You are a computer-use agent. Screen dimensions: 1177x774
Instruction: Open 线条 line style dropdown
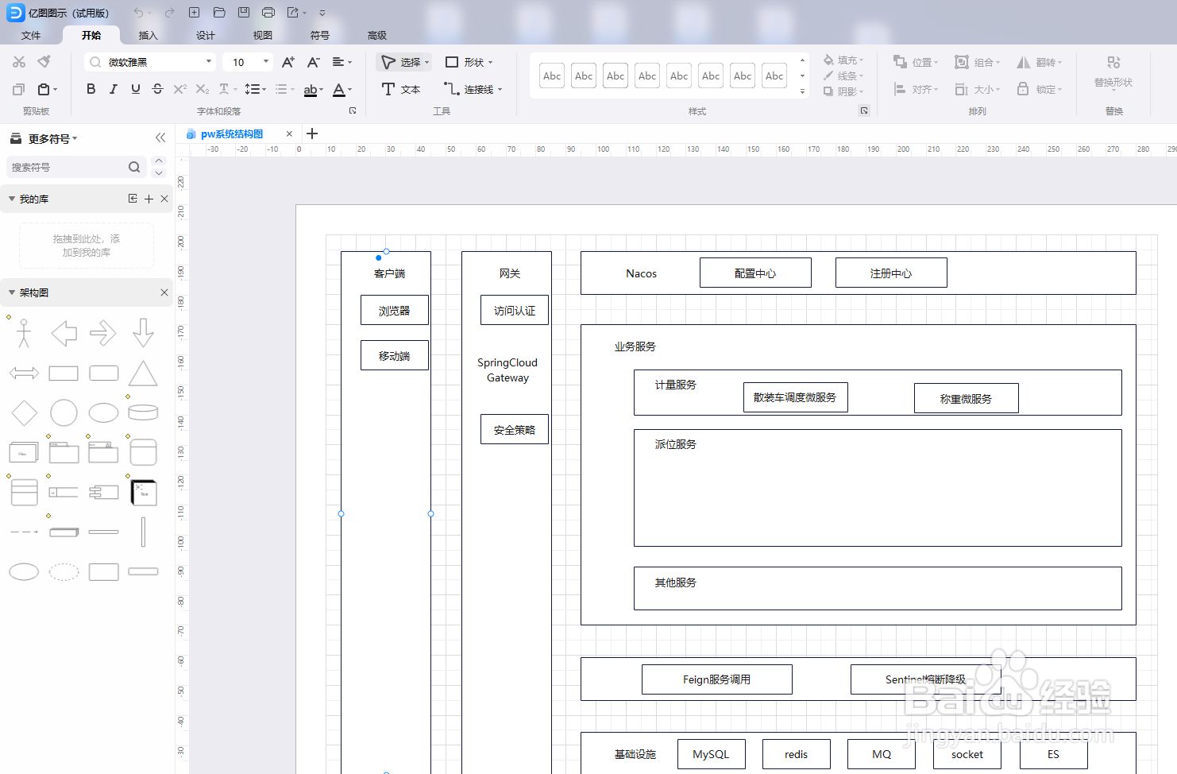[x=843, y=76]
